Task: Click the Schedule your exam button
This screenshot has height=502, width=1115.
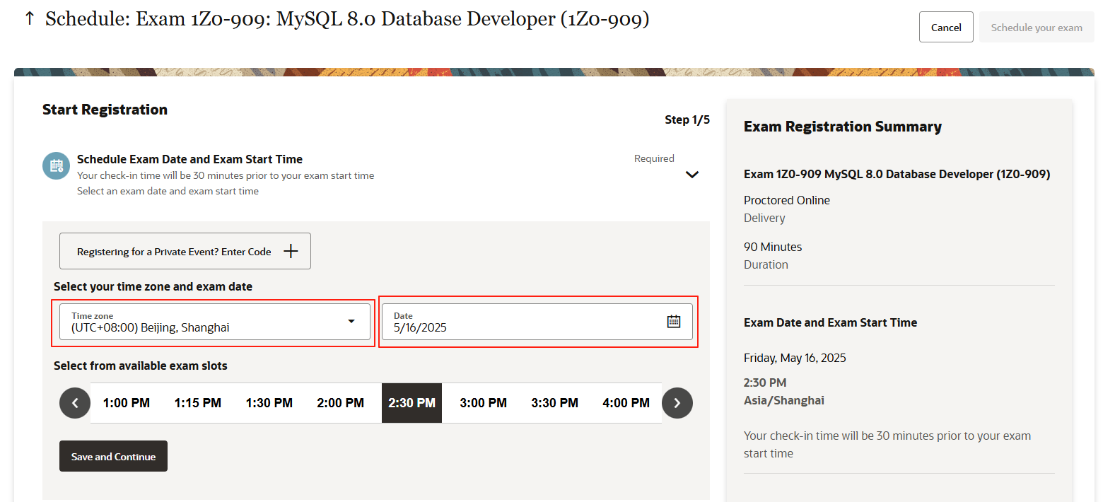Action: point(1037,27)
